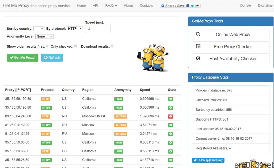Click Proxies in database: 878 entry

click(231, 90)
